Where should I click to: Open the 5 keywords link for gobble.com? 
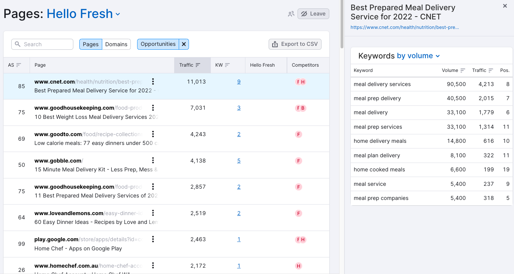point(239,161)
